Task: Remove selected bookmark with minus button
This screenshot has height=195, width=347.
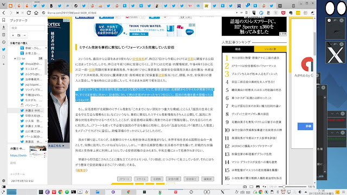Action: [x=24, y=35]
